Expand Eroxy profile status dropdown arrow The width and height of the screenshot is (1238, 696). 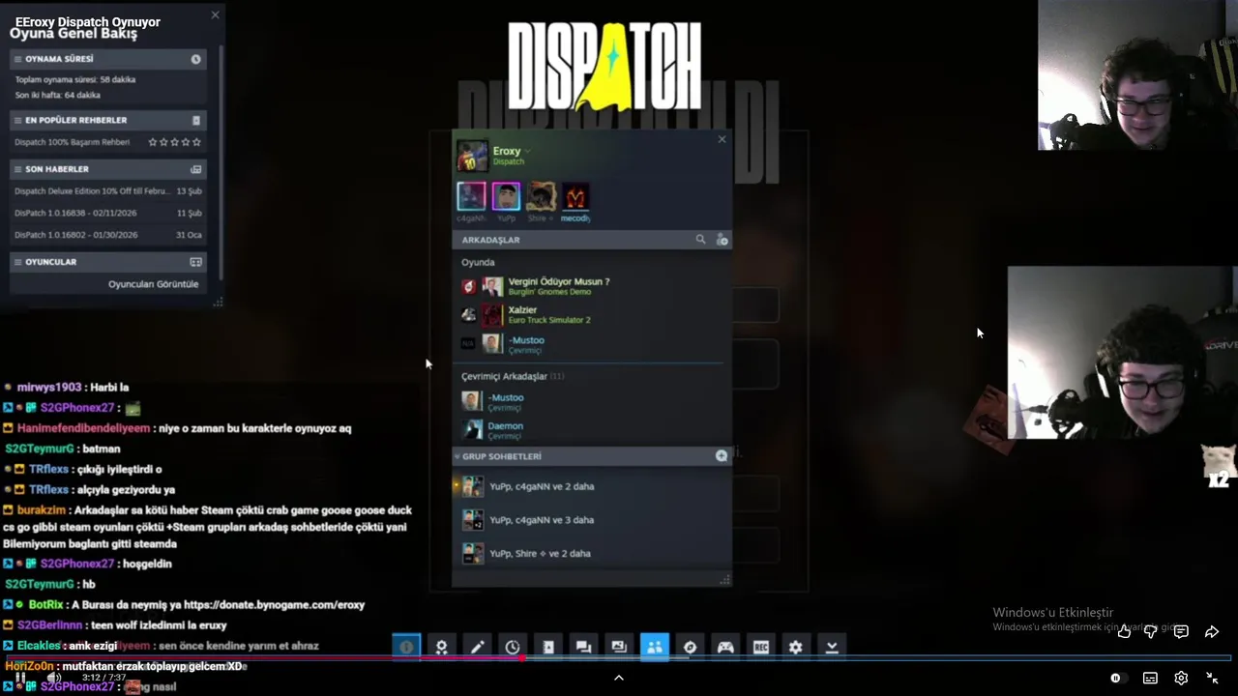528,152
